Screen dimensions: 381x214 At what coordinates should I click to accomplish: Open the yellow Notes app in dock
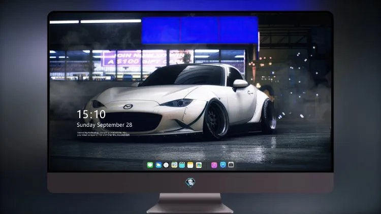[x=190, y=165]
